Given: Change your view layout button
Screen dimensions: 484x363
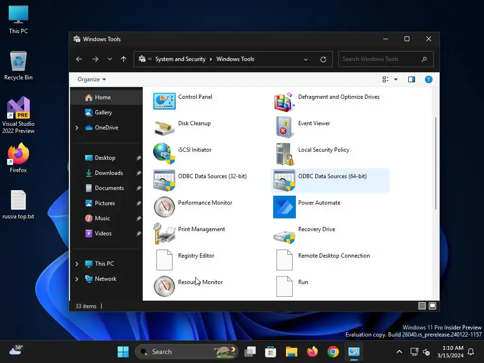Looking at the screenshot, I should 386,79.
